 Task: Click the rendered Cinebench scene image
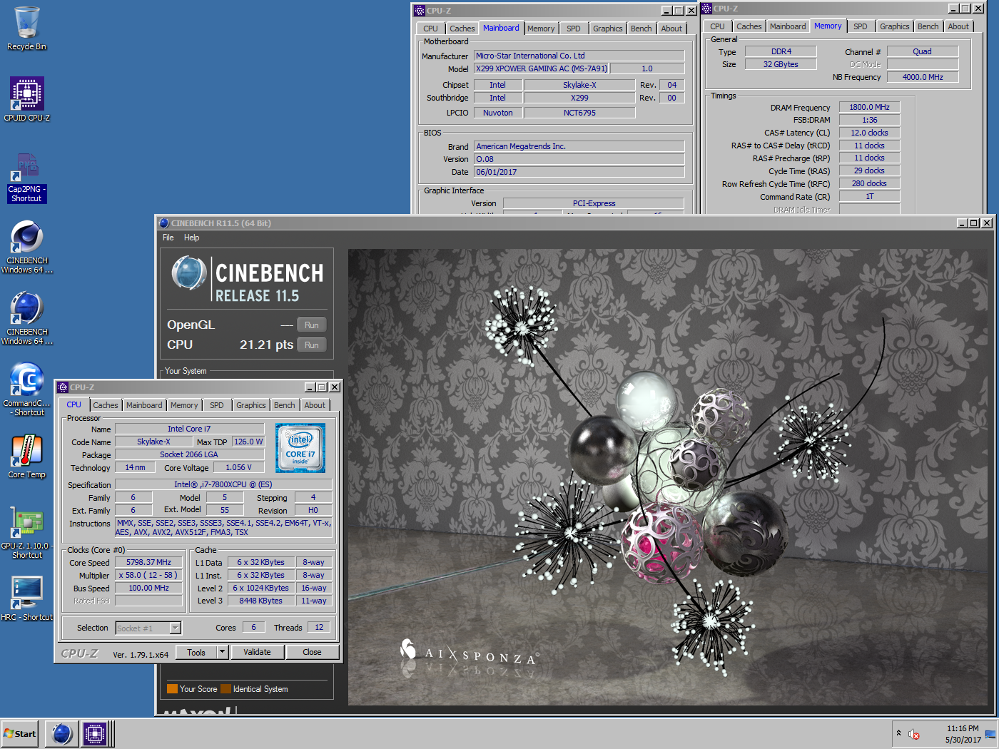[669, 477]
